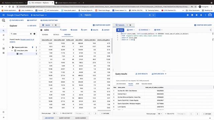Open the Data transfers icon in left rail
Screen dimensions: 214x120
[4, 35]
